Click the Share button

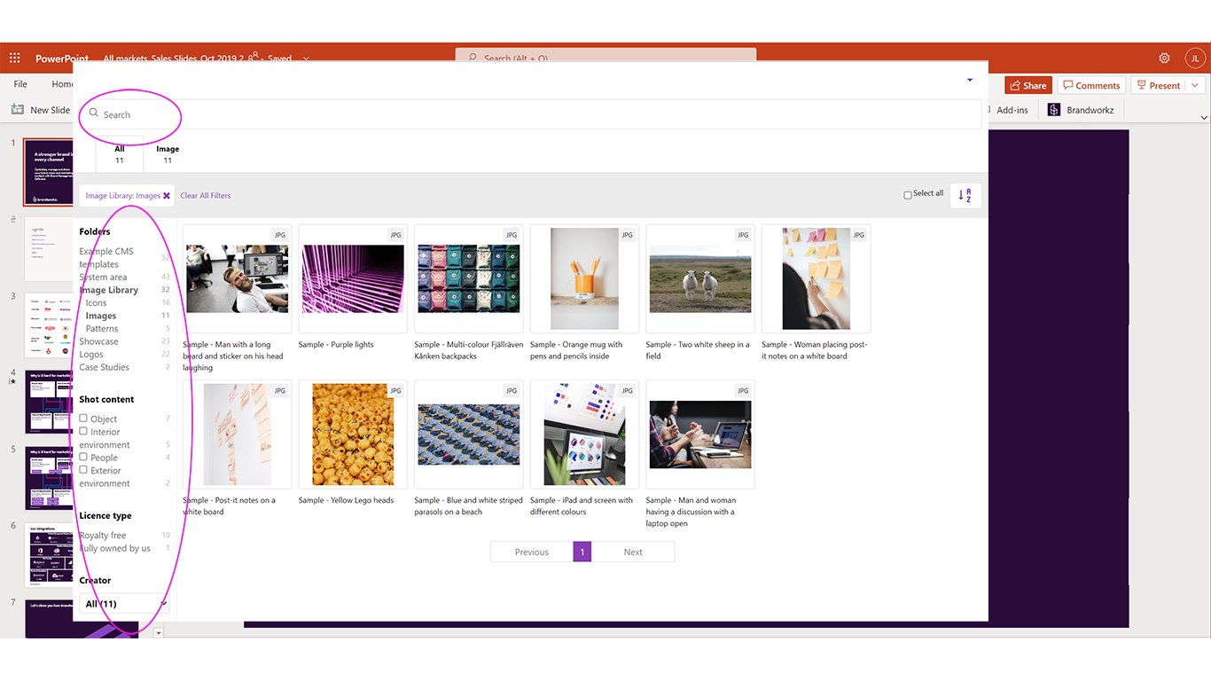(x=1028, y=86)
